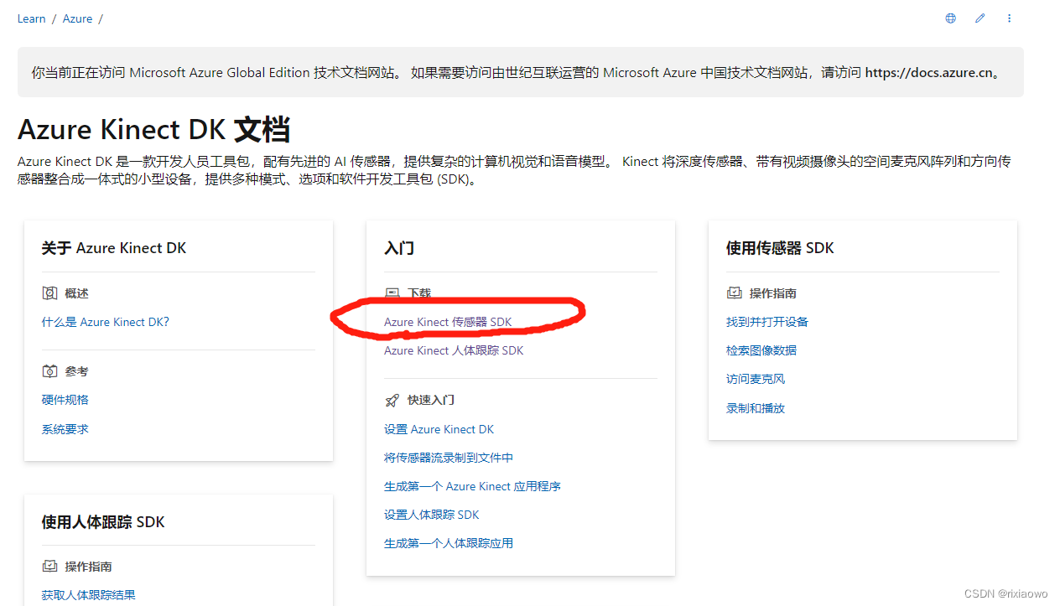
Task: Click the Azure Kinect DK 文档 heading
Action: coord(153,130)
